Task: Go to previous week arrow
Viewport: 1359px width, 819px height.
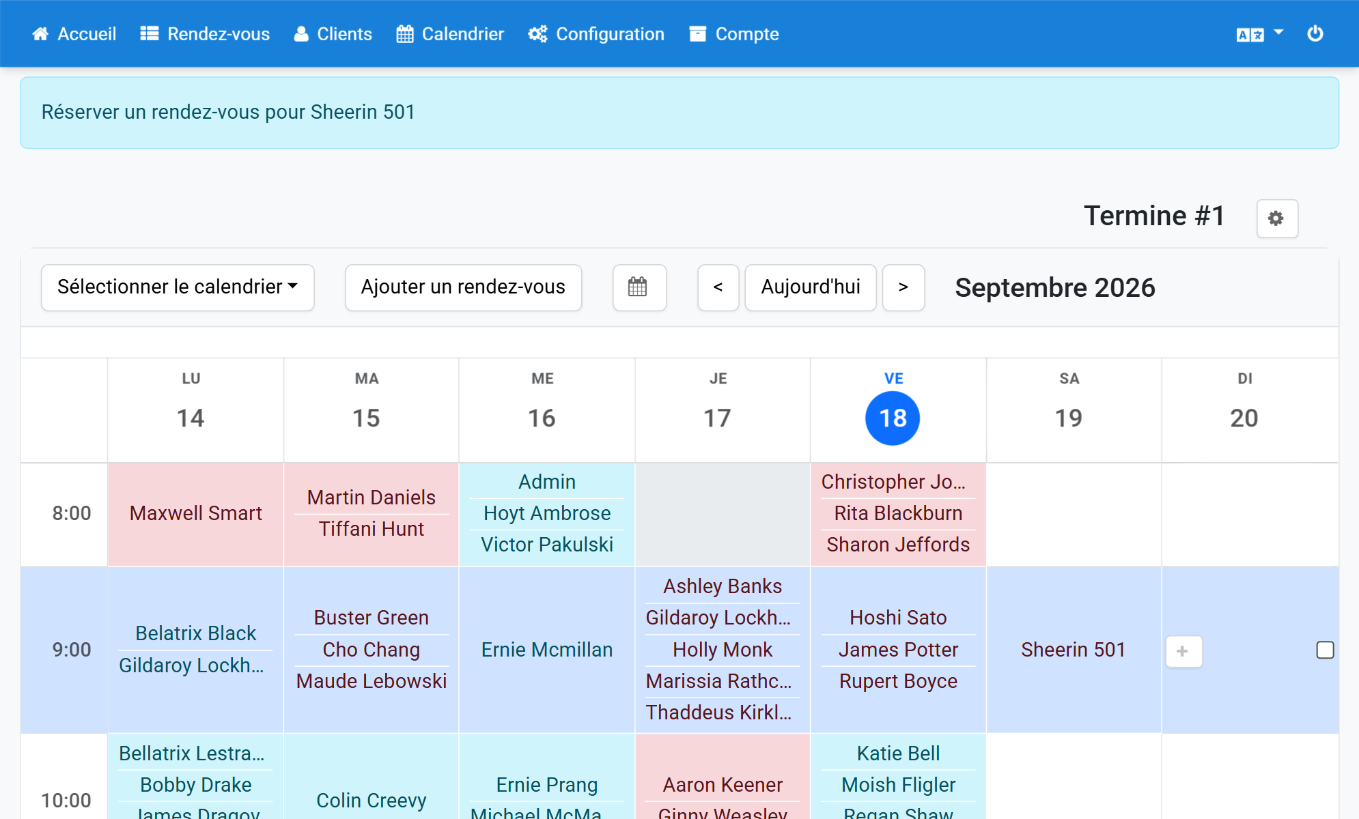Action: pos(718,287)
